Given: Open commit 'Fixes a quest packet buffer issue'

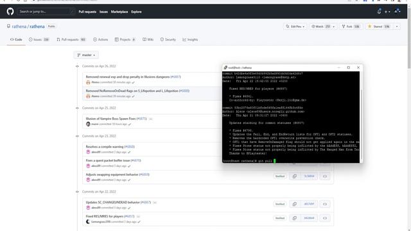Looking at the screenshot, I should point(108,160).
